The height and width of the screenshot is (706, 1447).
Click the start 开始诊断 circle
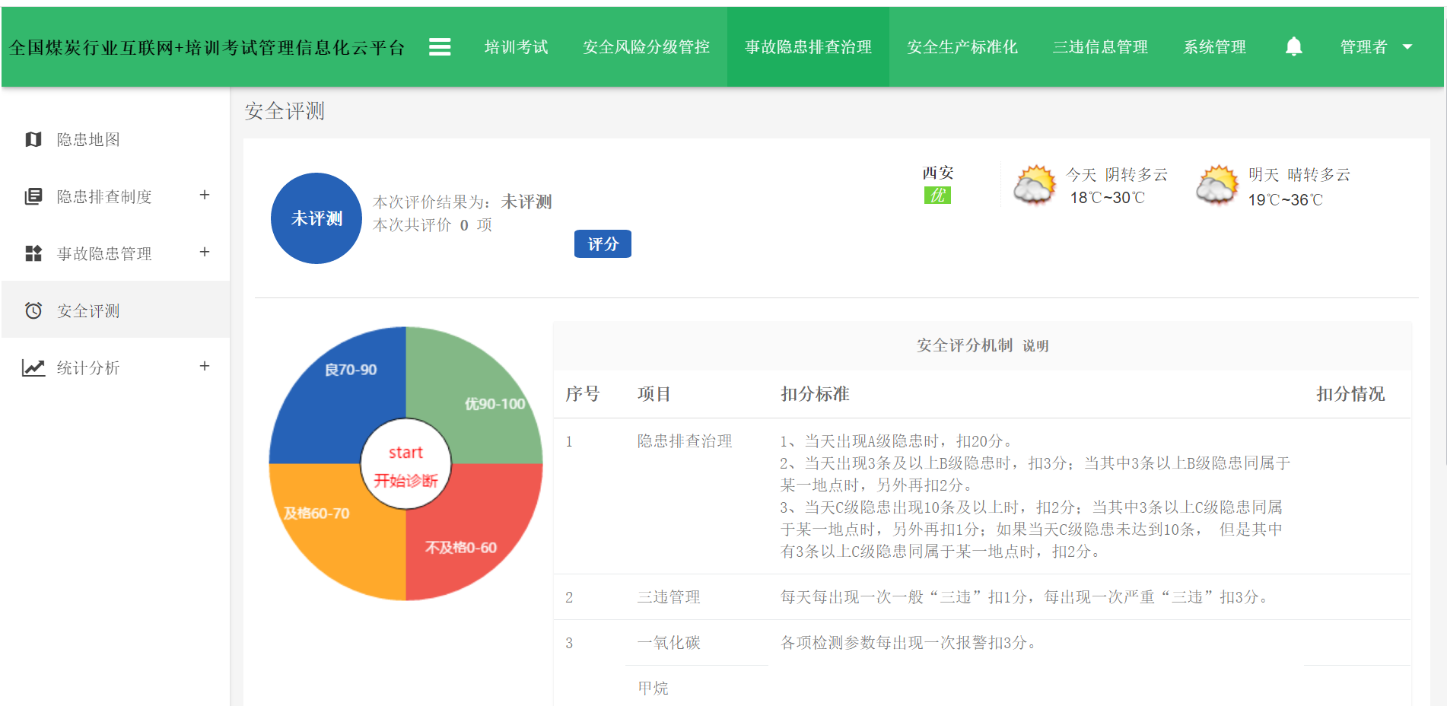point(405,464)
